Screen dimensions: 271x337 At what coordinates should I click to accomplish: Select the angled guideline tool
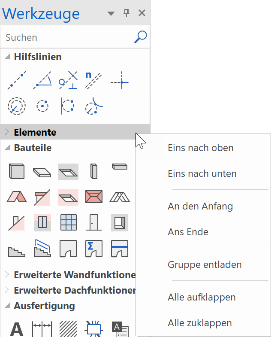click(x=42, y=80)
